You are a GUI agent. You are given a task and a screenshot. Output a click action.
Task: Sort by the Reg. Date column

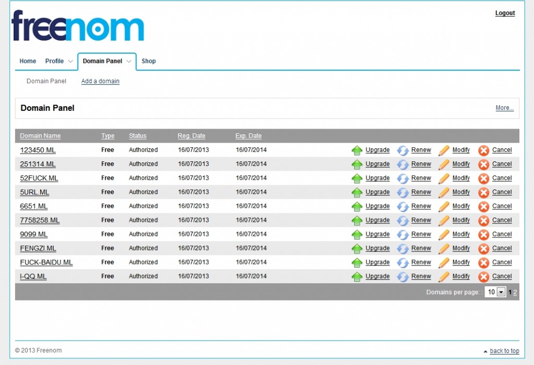(191, 136)
